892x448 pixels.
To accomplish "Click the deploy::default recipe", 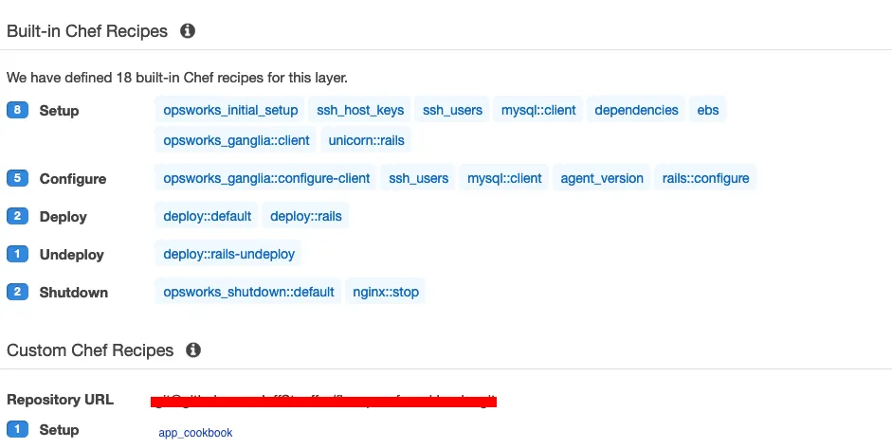I will (207, 216).
